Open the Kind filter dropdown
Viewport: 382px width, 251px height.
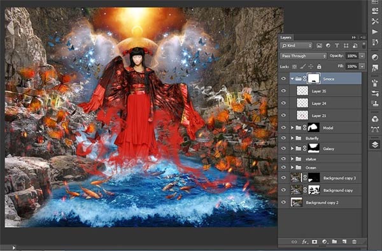click(296, 46)
